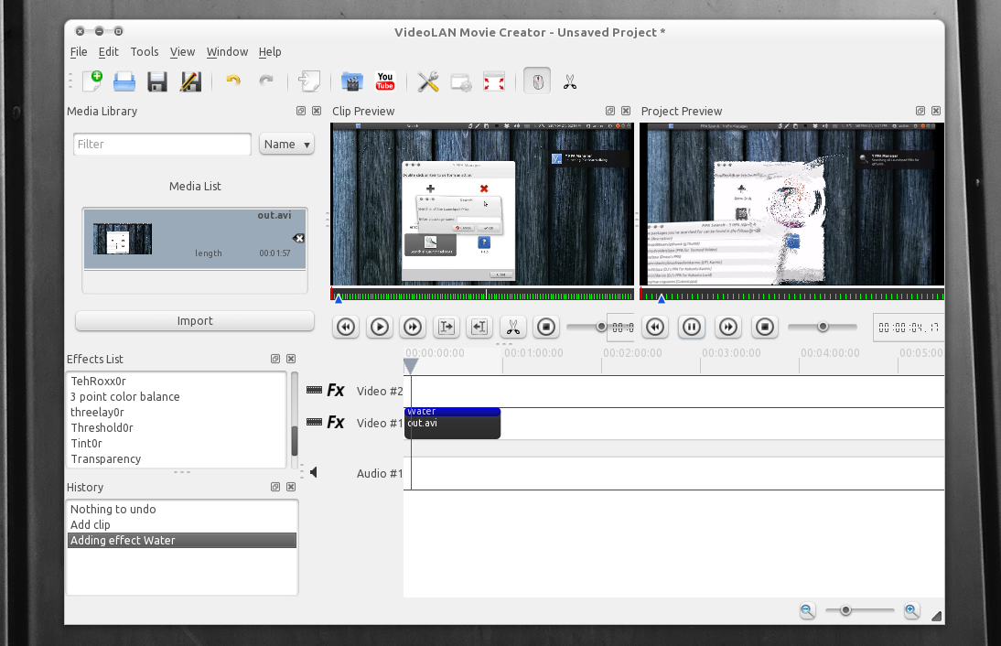Float the Clip Preview panel
Screen dimensions: 1001x646
pos(610,111)
